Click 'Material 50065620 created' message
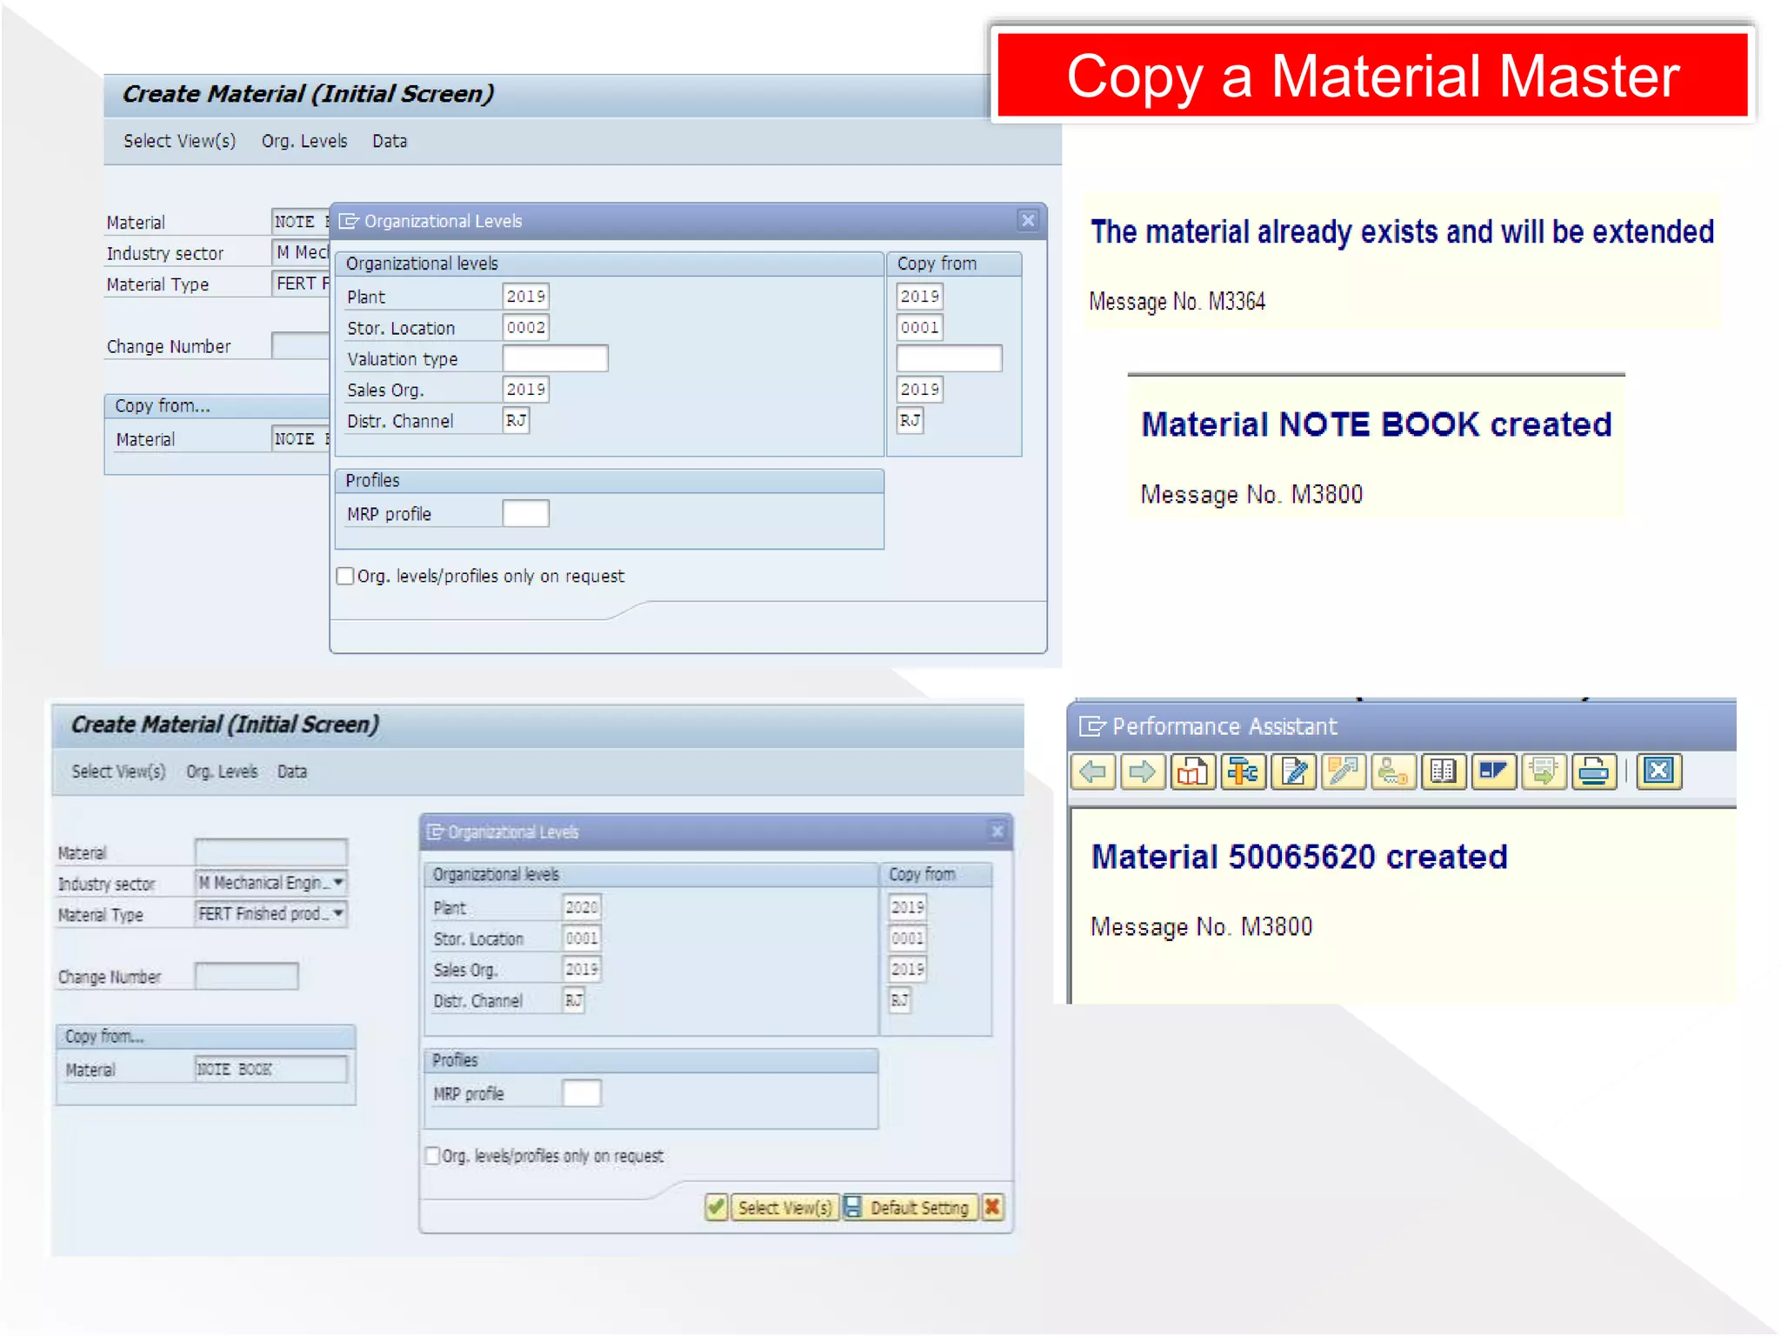The width and height of the screenshot is (1781, 1336). tap(1300, 857)
